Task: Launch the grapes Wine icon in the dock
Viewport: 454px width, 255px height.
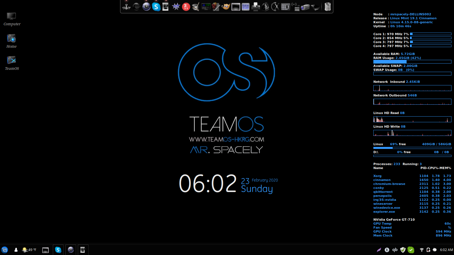Action: [216, 7]
